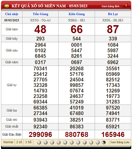This screenshot has height=149, width=132.
Task: Open Chủ nhật day link
Action: (x=12, y=14)
